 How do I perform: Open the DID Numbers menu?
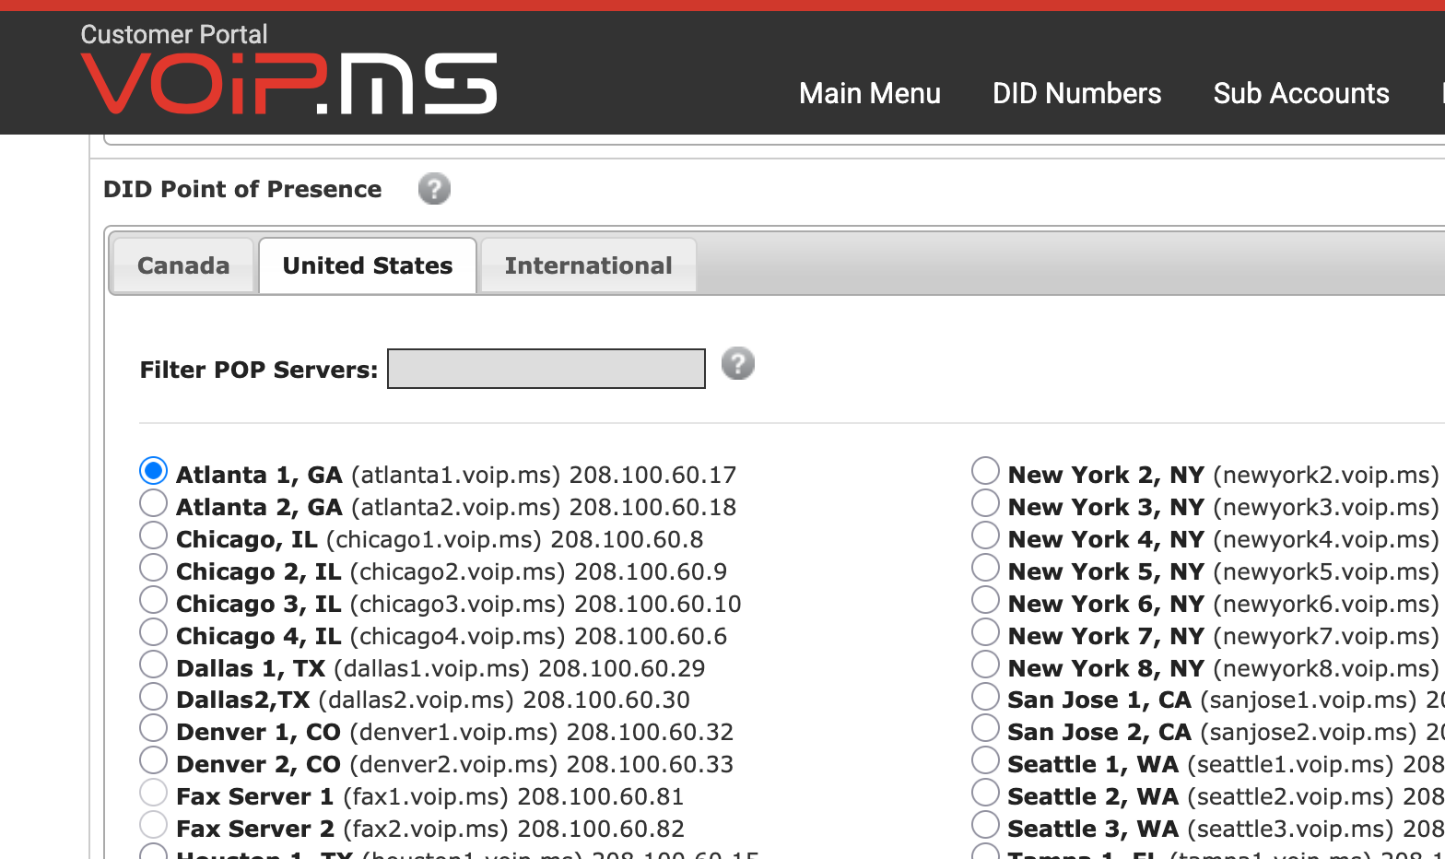1075,93
